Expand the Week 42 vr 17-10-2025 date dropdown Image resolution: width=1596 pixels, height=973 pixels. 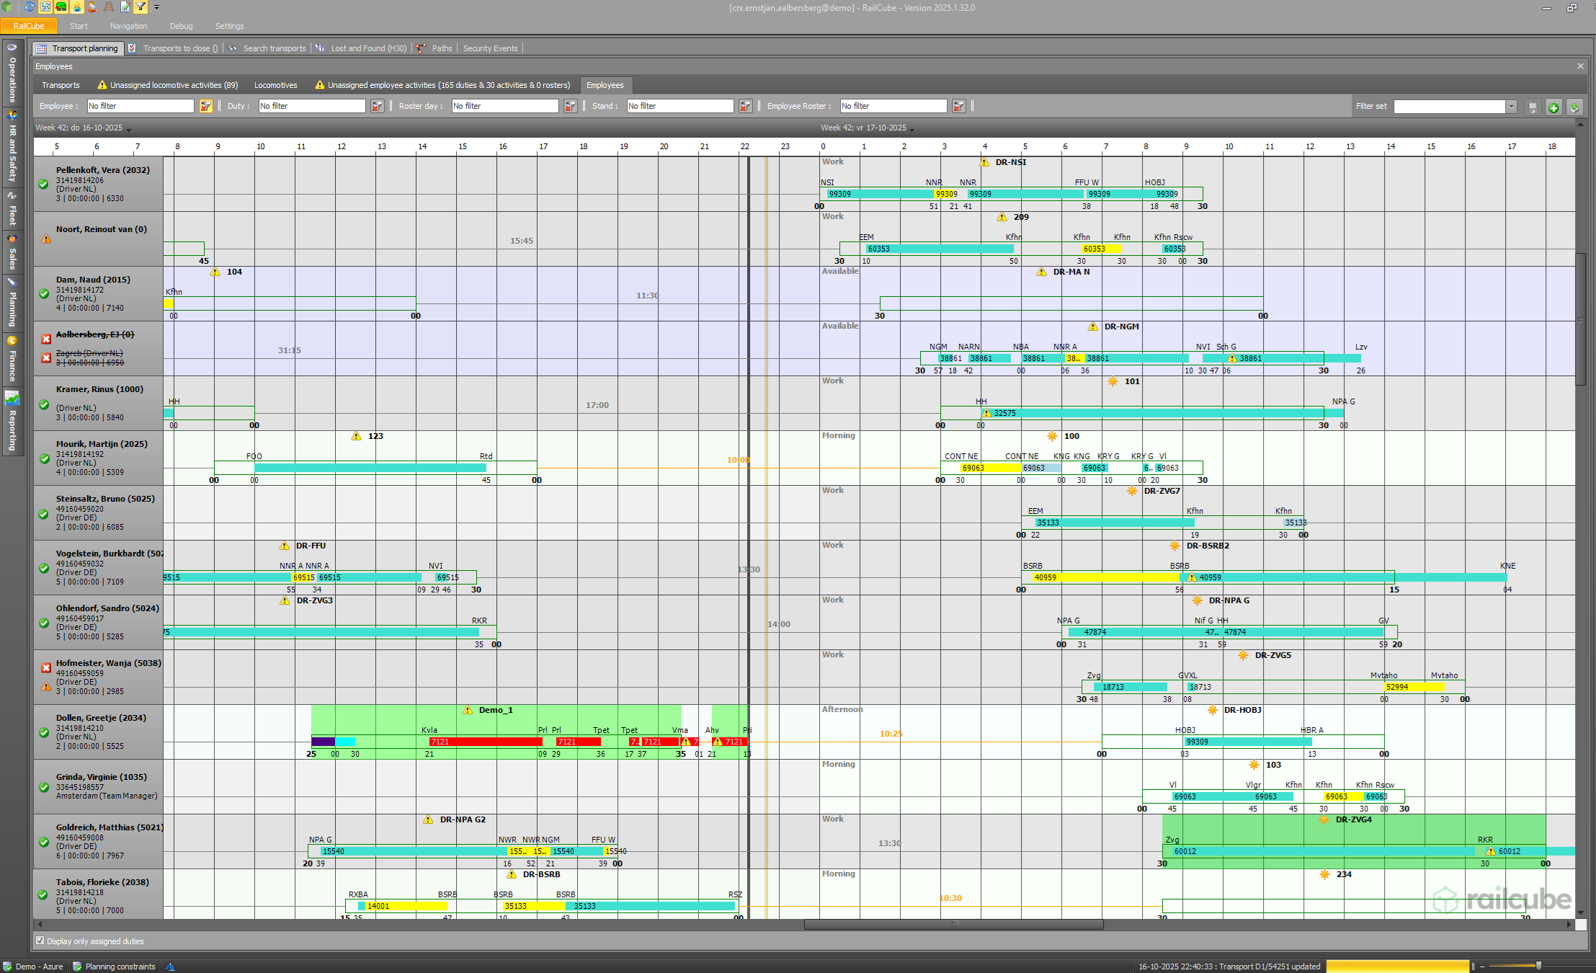(912, 129)
